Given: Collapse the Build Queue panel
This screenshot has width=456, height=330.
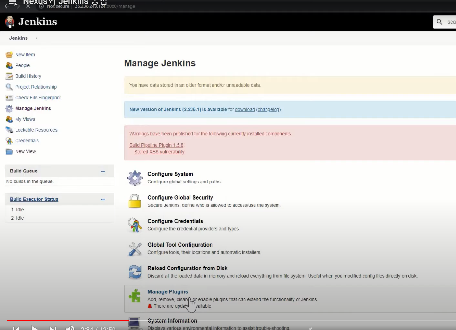Looking at the screenshot, I should tap(103, 171).
